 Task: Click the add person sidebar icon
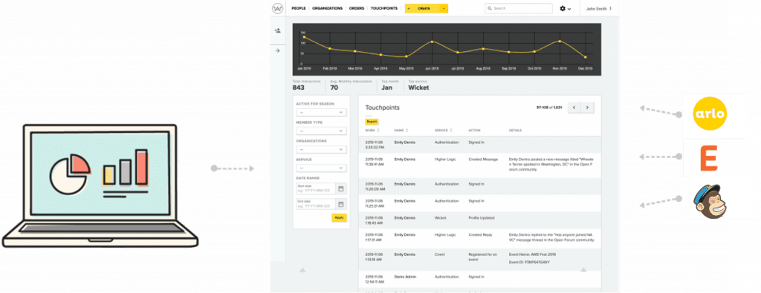pos(278,30)
